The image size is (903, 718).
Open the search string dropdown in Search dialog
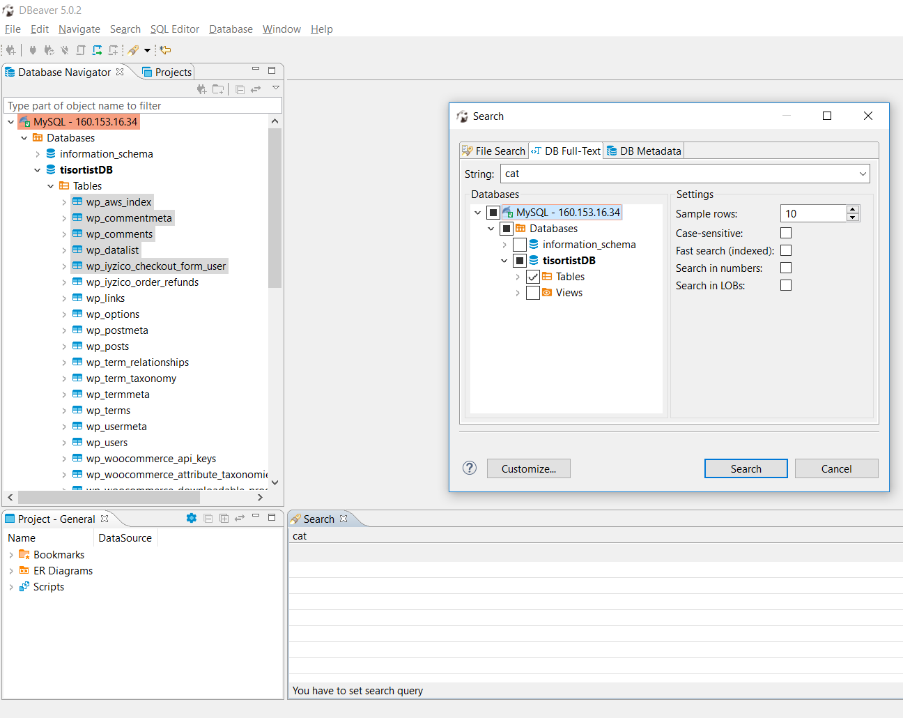coord(863,174)
